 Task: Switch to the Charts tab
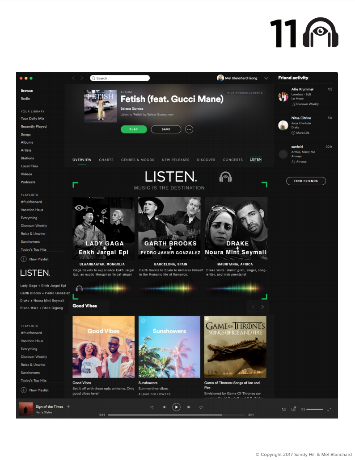tap(106, 160)
